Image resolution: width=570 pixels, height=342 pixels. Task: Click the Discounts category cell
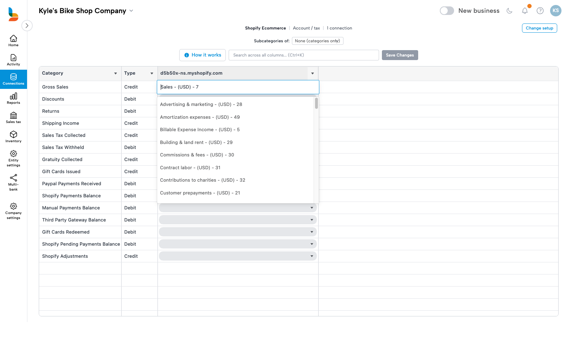click(x=80, y=99)
